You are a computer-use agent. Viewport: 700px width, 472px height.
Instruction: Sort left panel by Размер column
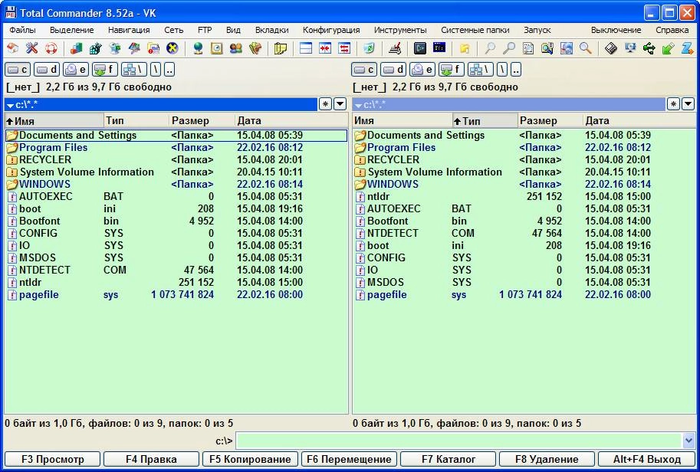(202, 120)
